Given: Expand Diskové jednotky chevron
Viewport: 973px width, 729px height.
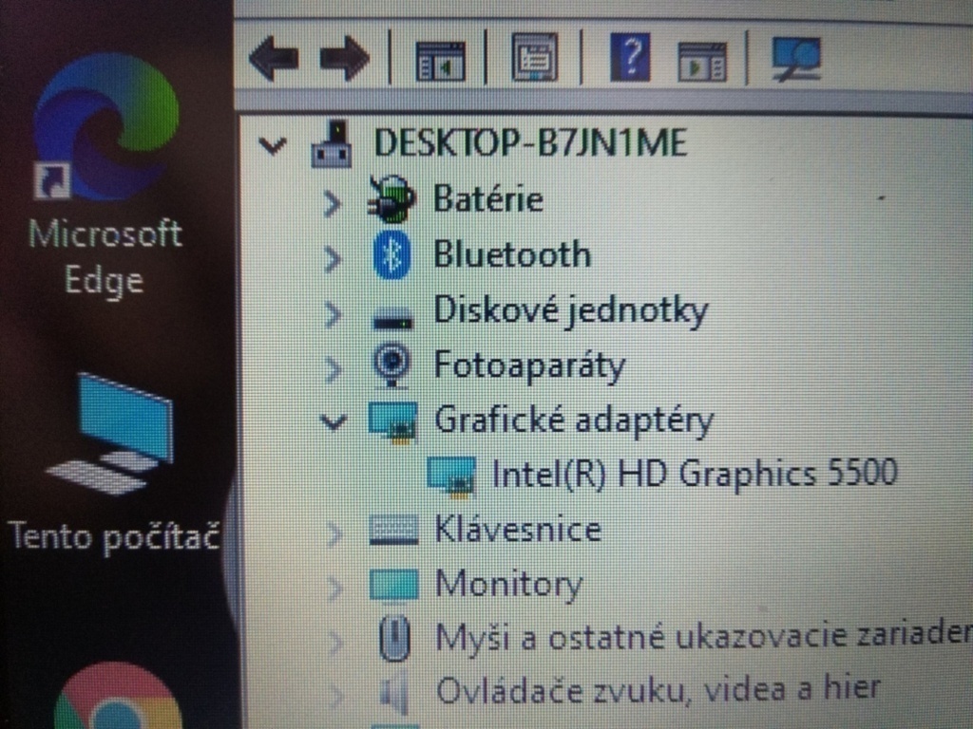Looking at the screenshot, I should point(332,311).
